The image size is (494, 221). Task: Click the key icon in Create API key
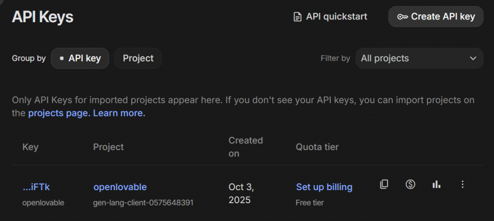click(402, 17)
